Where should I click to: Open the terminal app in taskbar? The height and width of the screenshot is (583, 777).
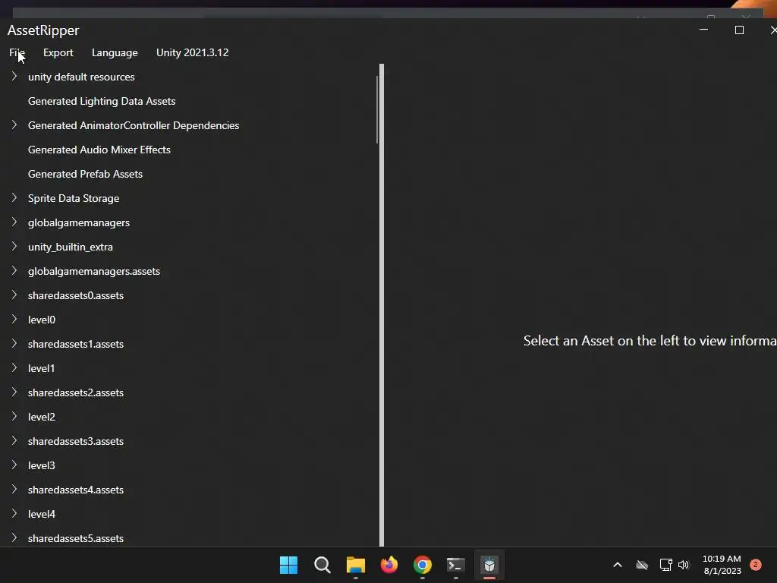456,565
